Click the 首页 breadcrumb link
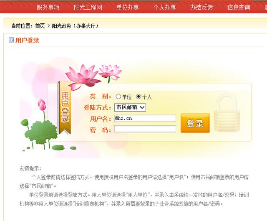The height and width of the screenshot is (221, 267). point(40,26)
